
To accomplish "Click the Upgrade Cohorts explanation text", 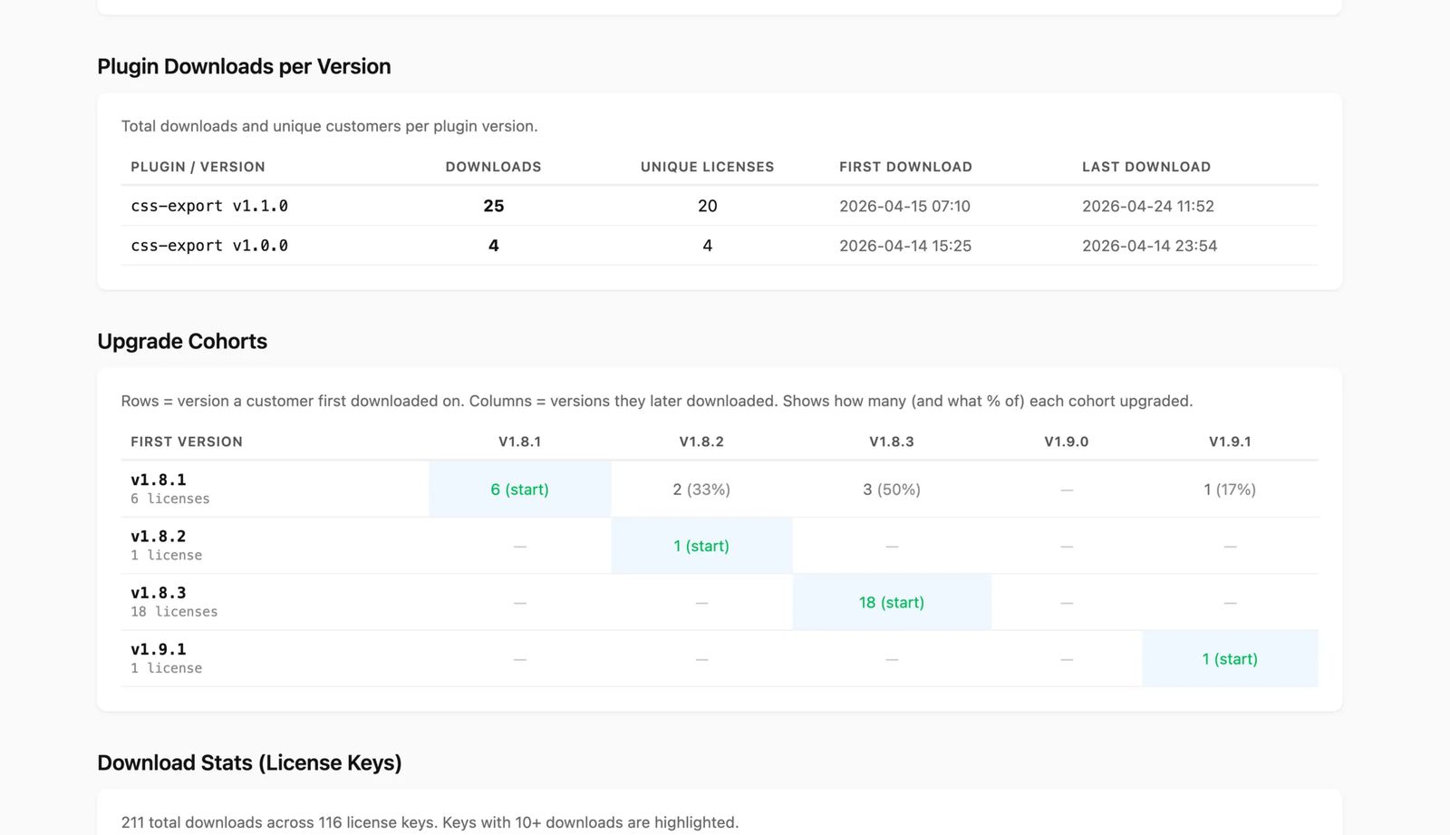I will click(657, 401).
